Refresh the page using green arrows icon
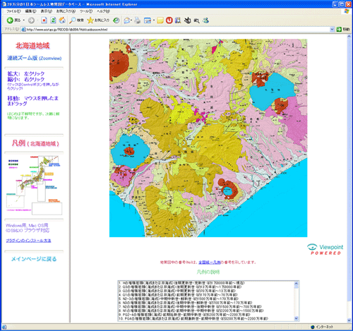 [53, 20]
